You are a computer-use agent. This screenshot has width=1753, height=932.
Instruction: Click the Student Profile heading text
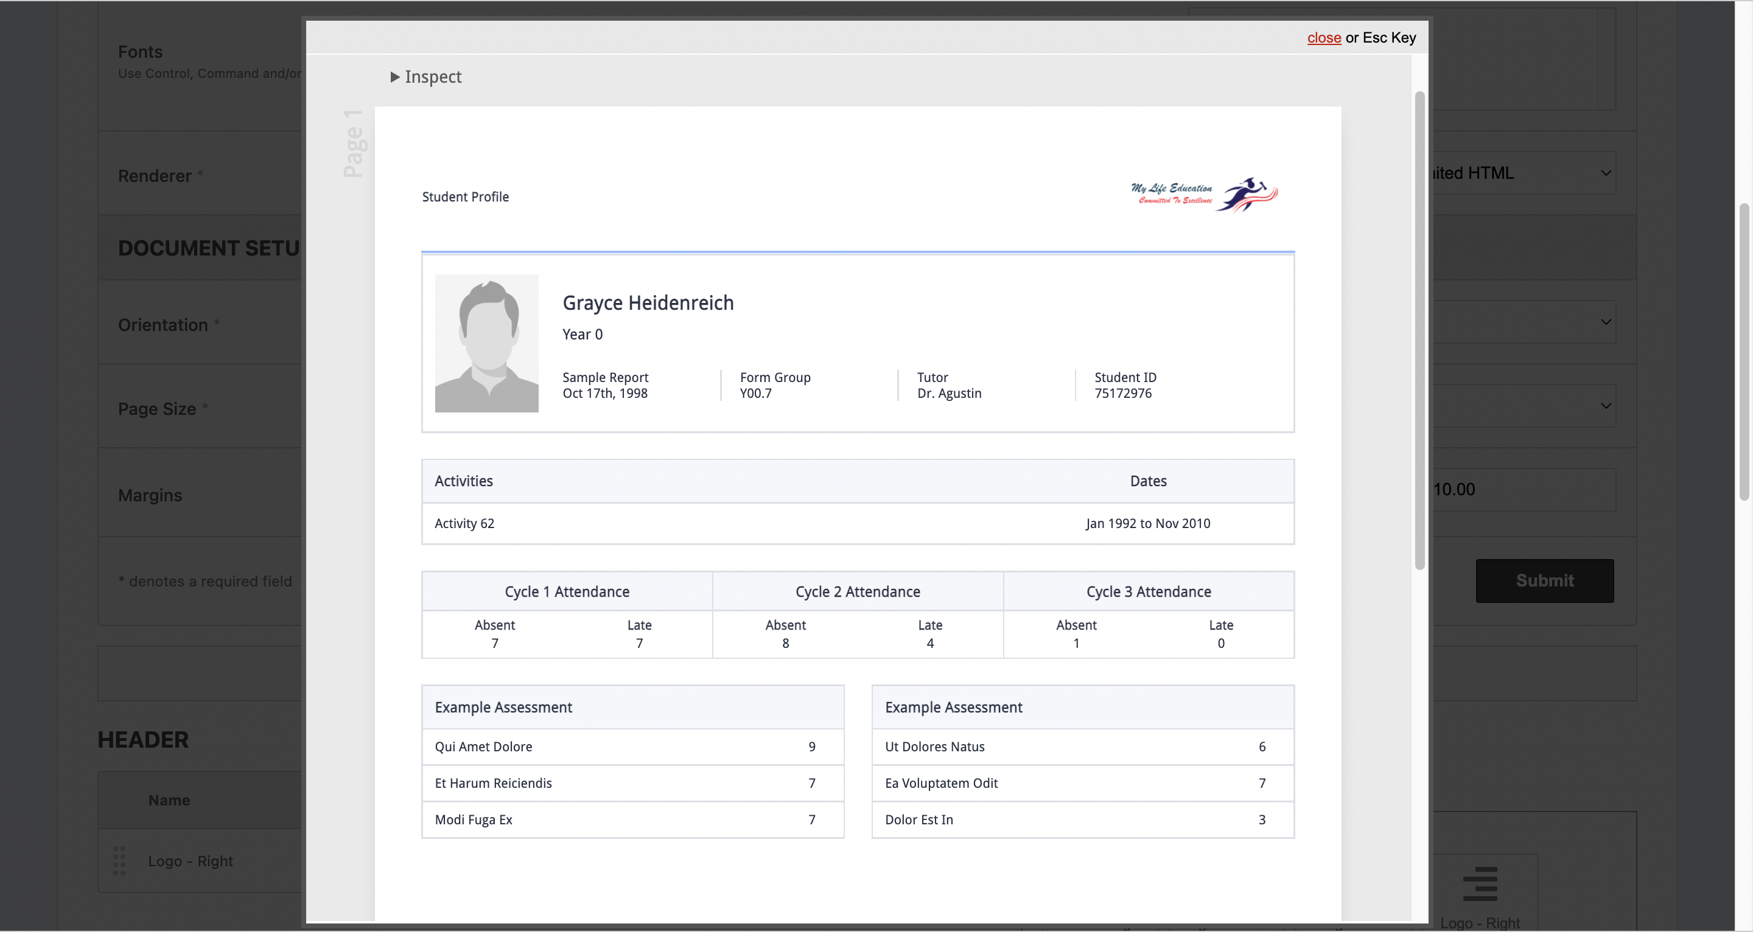466,196
